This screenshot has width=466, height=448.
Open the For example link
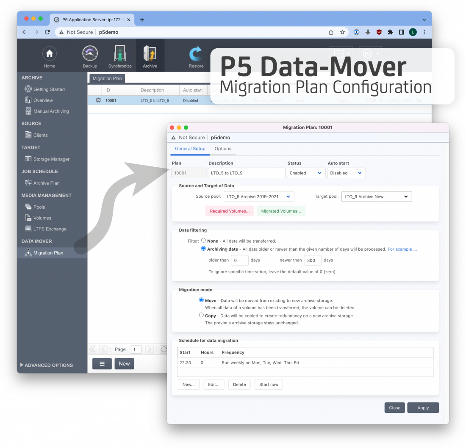402,249
